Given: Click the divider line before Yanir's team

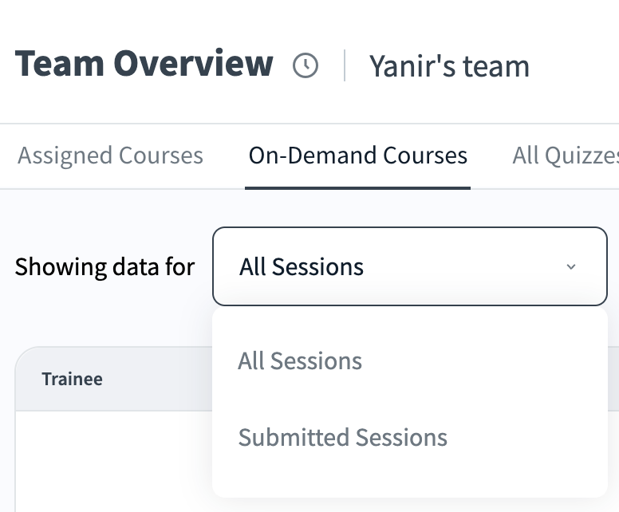Looking at the screenshot, I should point(345,65).
